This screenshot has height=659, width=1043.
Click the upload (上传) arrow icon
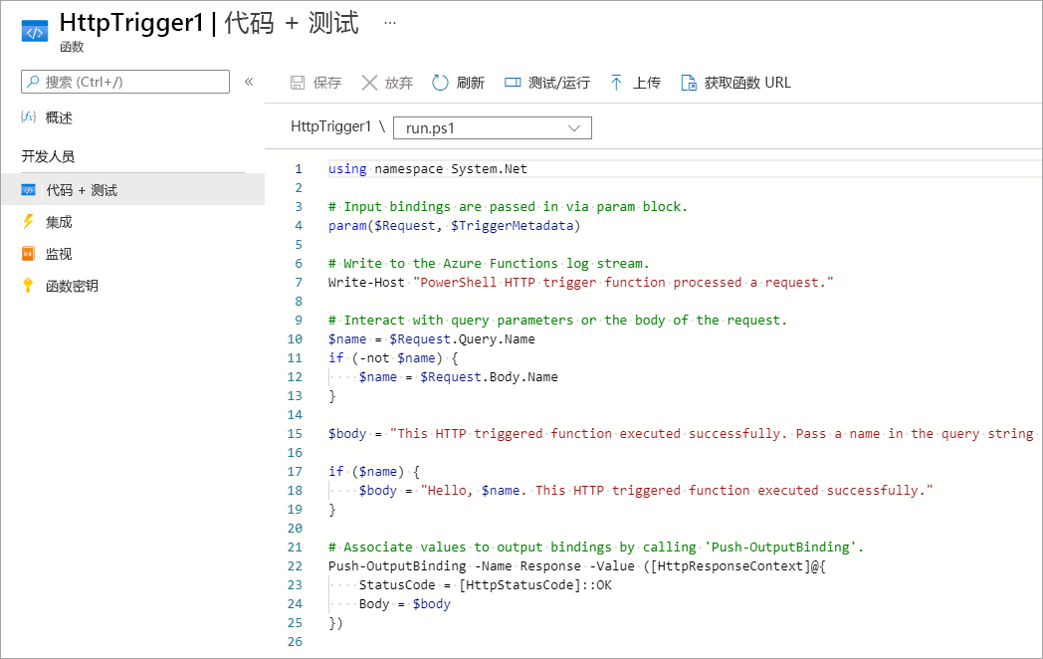click(617, 83)
